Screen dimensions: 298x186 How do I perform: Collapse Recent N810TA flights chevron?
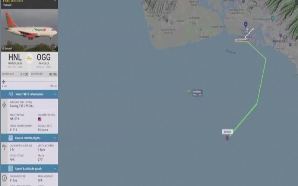[x=55, y=138]
